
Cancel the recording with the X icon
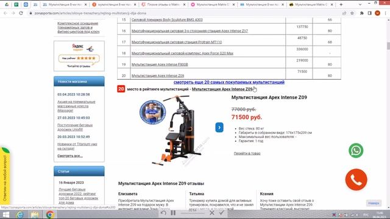tap(212, 213)
